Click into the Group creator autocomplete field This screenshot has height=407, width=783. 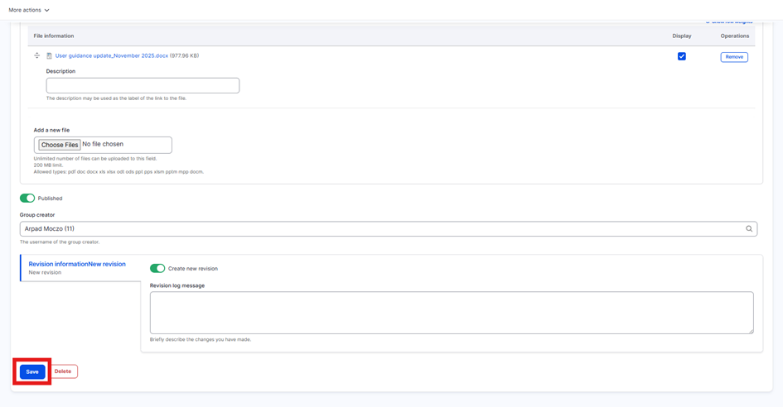(x=381, y=229)
